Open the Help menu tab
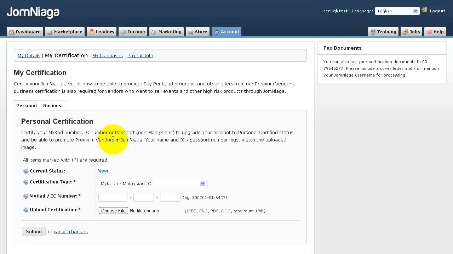 click(x=435, y=32)
